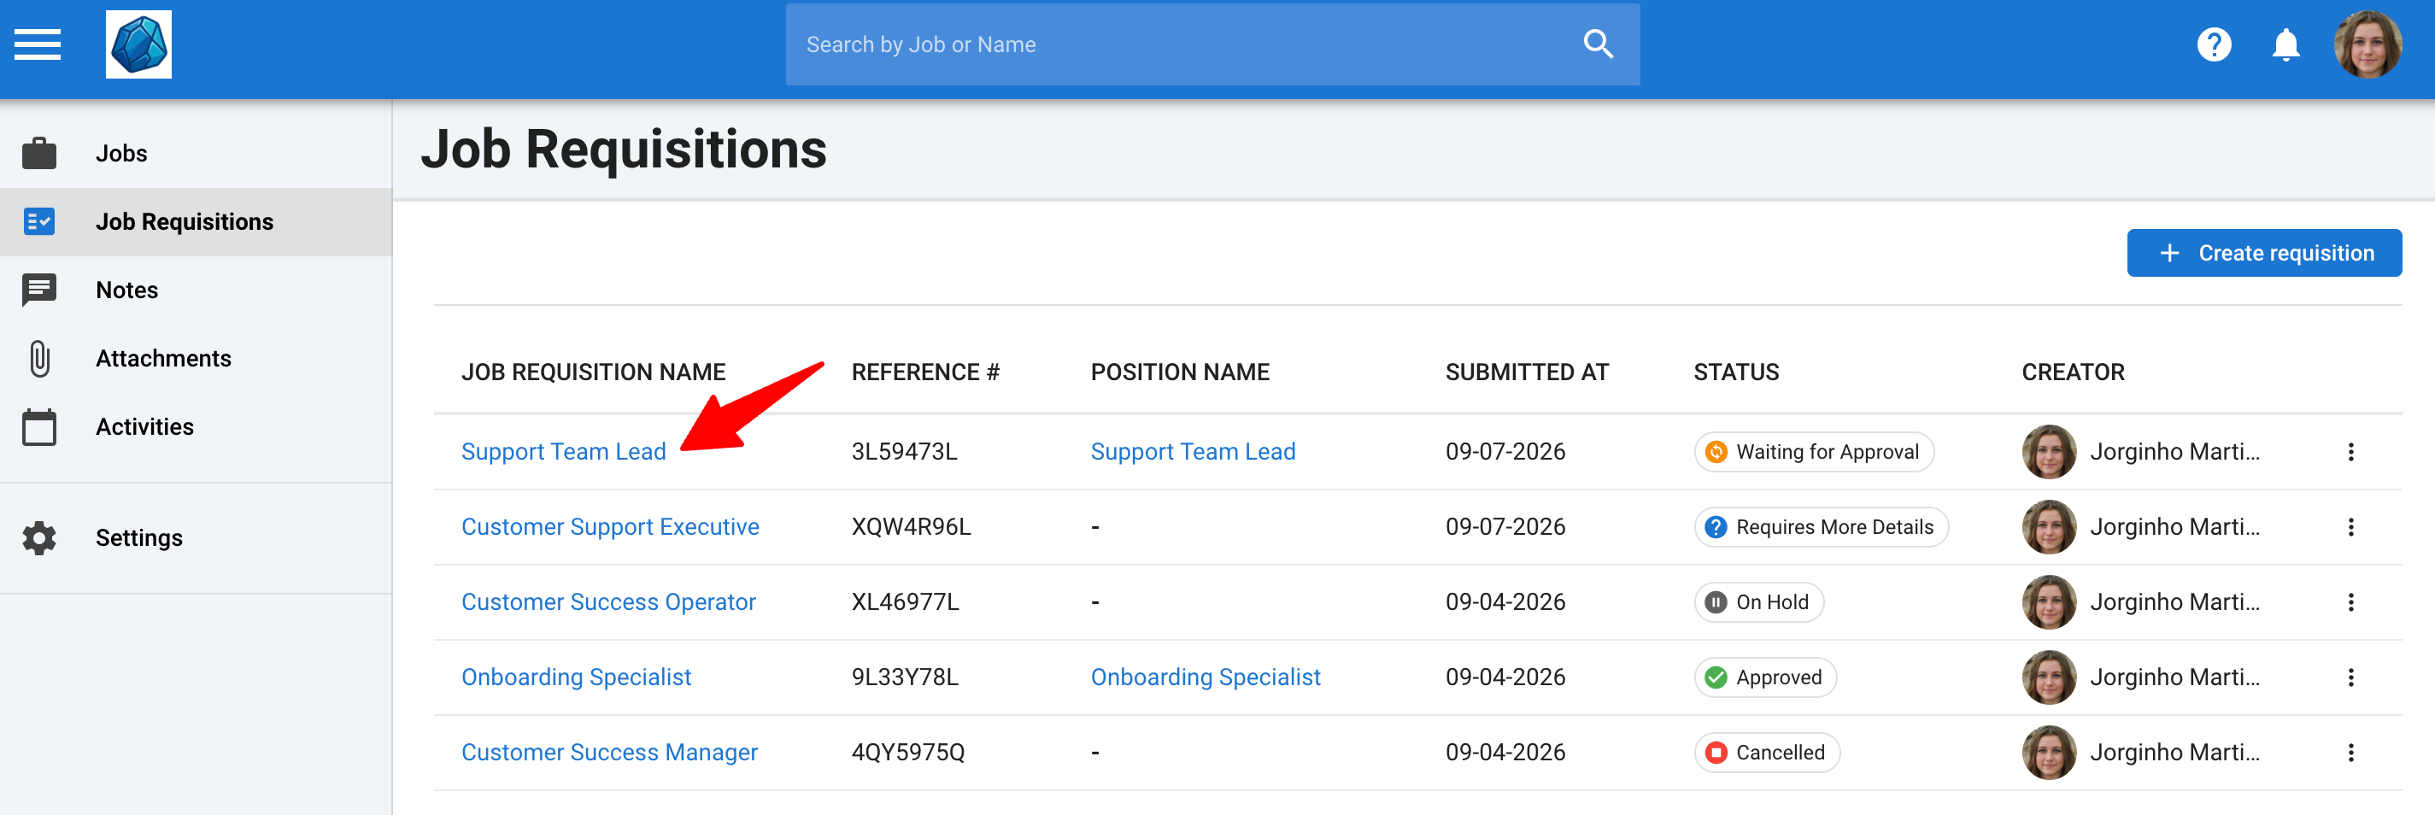The image size is (2435, 815).
Task: Open the more options menu for Support Team Lead
Action: click(x=2350, y=452)
